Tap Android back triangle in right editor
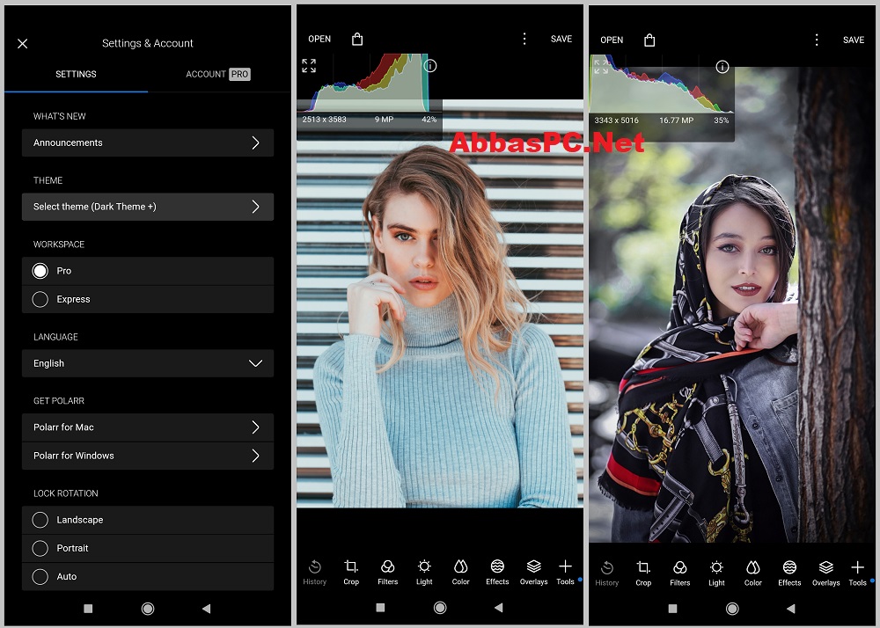 [791, 609]
